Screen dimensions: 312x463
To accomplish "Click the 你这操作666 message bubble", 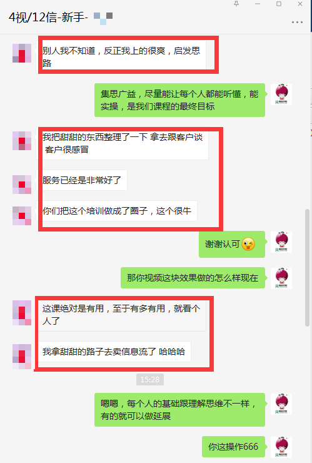I will [x=233, y=447].
